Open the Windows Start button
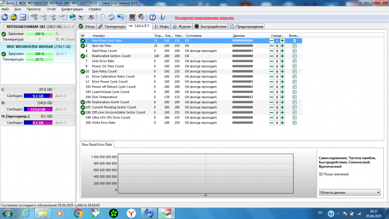389x219 pixels. [x=7, y=213]
